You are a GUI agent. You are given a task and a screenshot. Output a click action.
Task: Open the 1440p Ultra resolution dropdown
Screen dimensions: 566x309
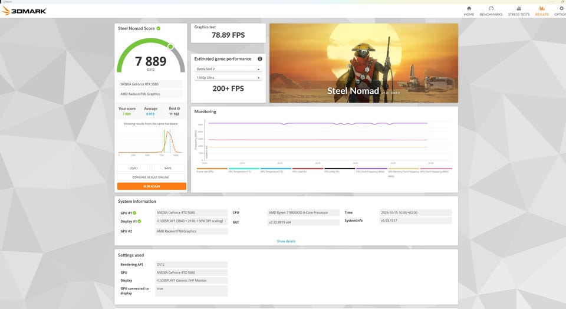228,78
